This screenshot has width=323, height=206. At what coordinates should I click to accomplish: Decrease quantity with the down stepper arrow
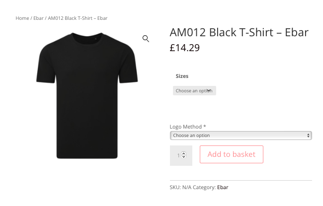point(184,157)
